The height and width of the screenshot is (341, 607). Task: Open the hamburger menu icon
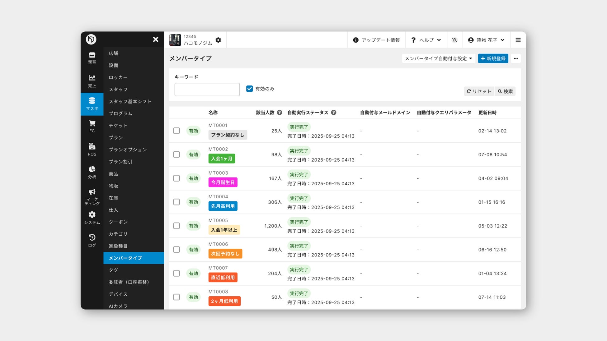pos(518,40)
